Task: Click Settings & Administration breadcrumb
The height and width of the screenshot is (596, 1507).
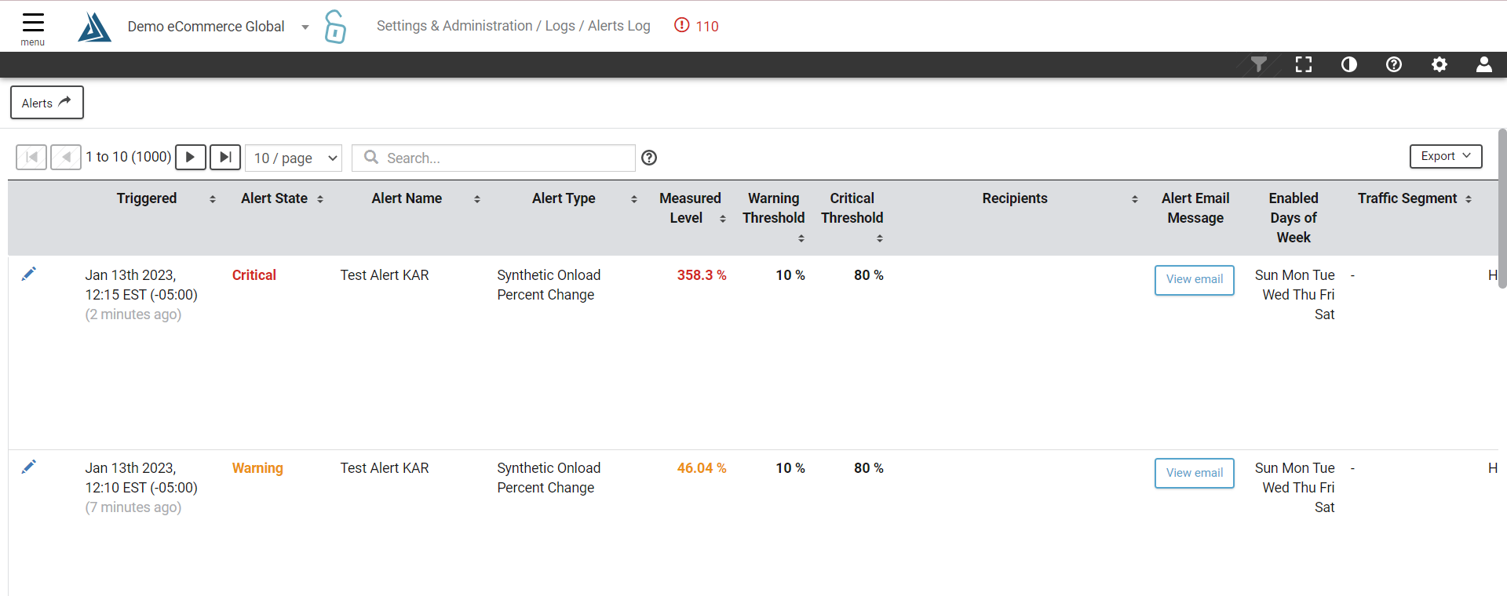Action: coord(454,26)
